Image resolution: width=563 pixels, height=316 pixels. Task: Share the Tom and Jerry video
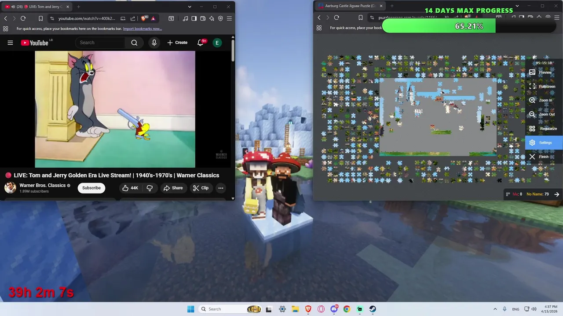pyautogui.click(x=173, y=188)
